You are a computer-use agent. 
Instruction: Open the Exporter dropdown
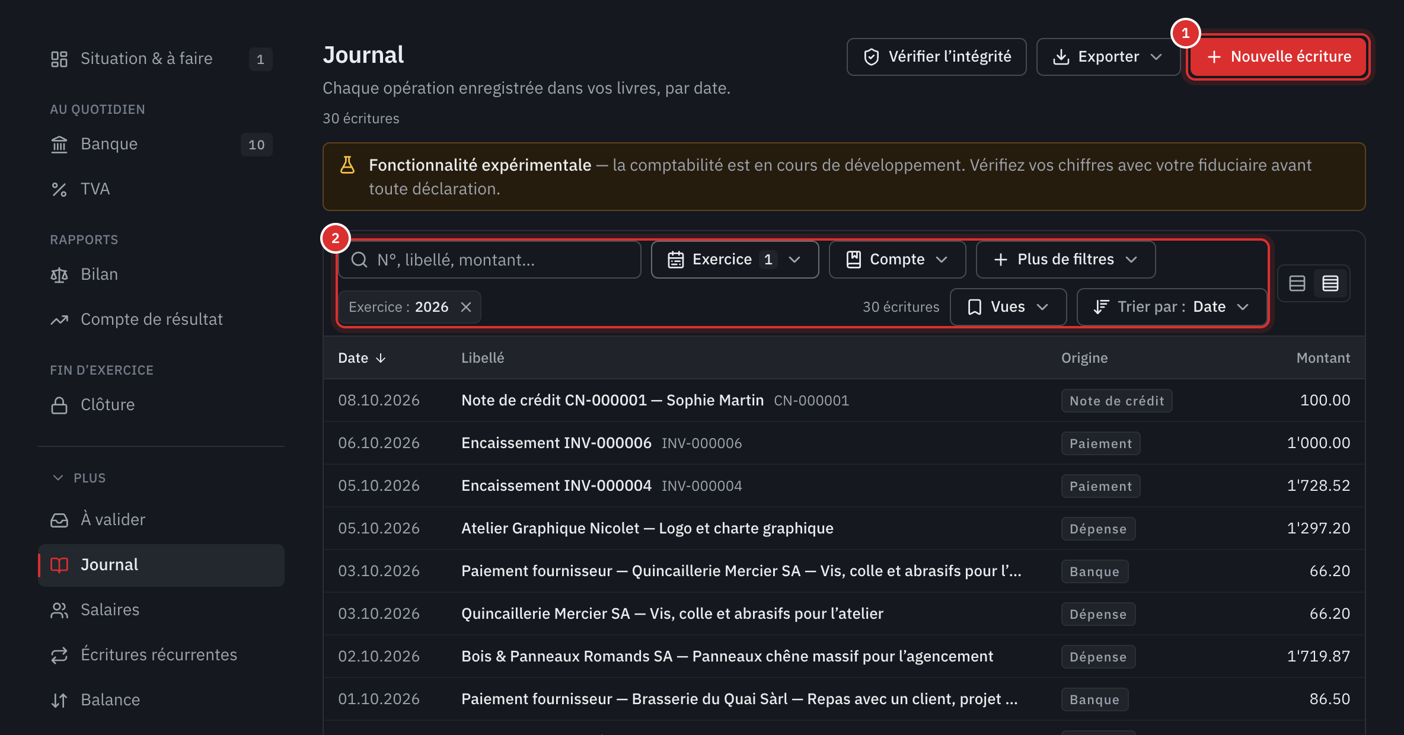click(x=1108, y=57)
